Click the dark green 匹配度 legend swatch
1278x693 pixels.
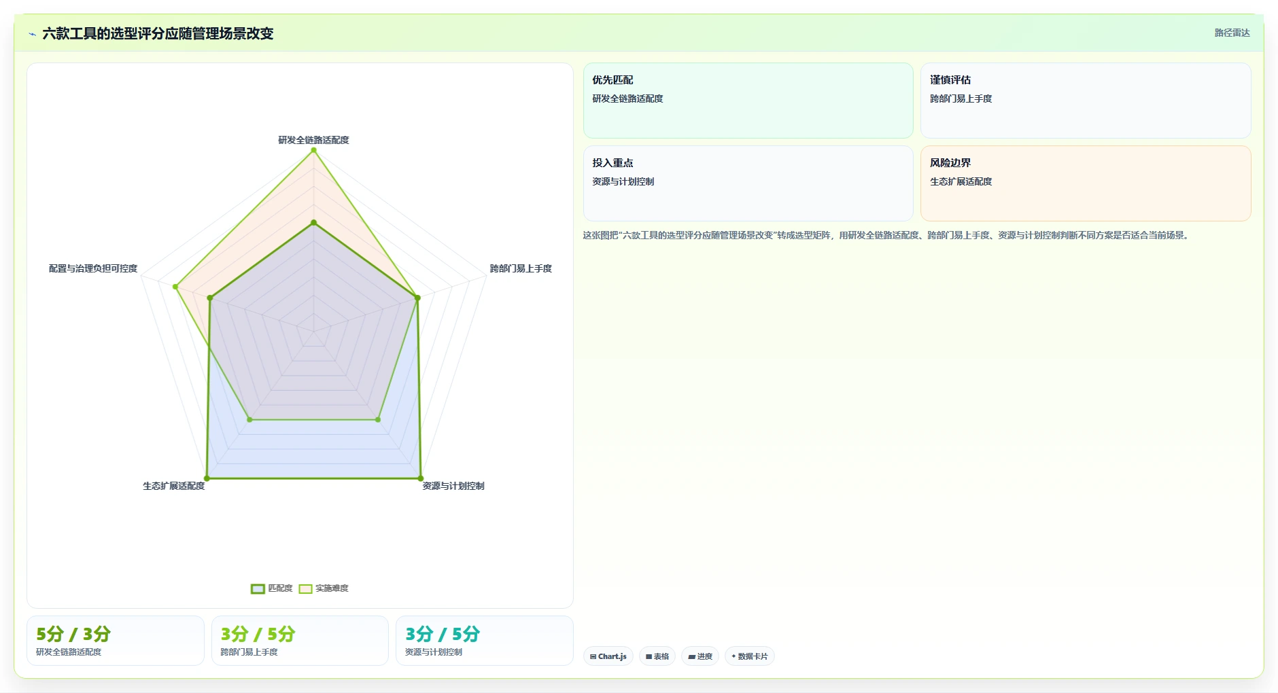[258, 588]
